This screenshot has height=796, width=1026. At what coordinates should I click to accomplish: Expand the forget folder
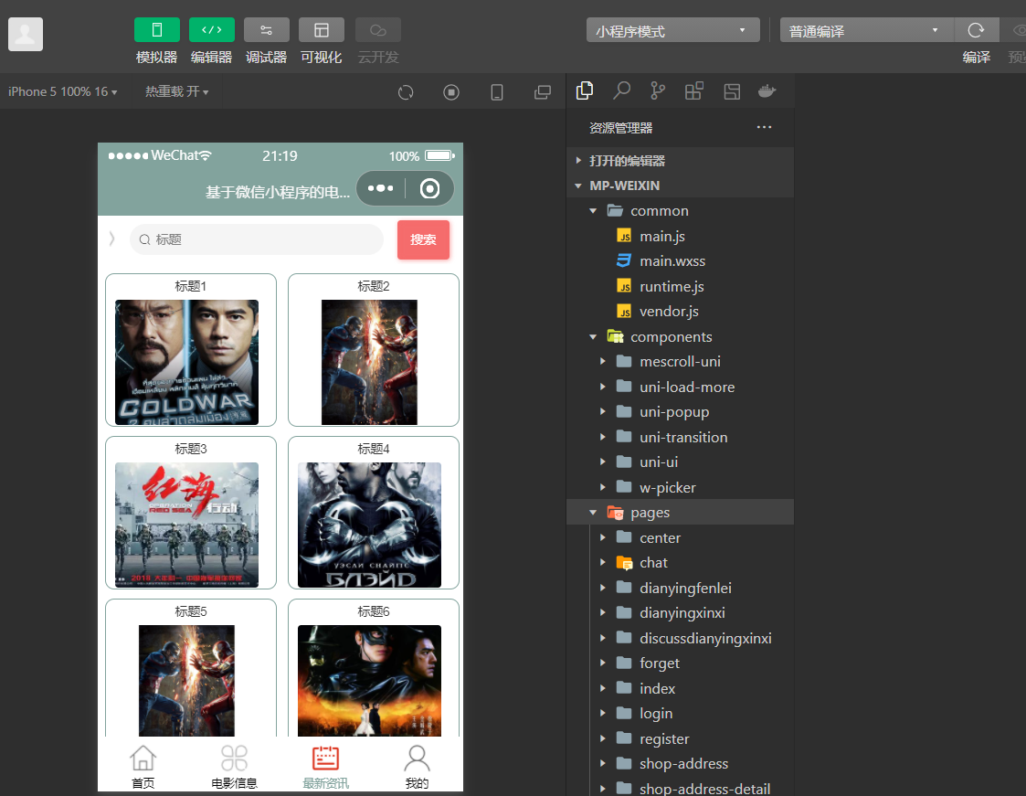coord(681,663)
